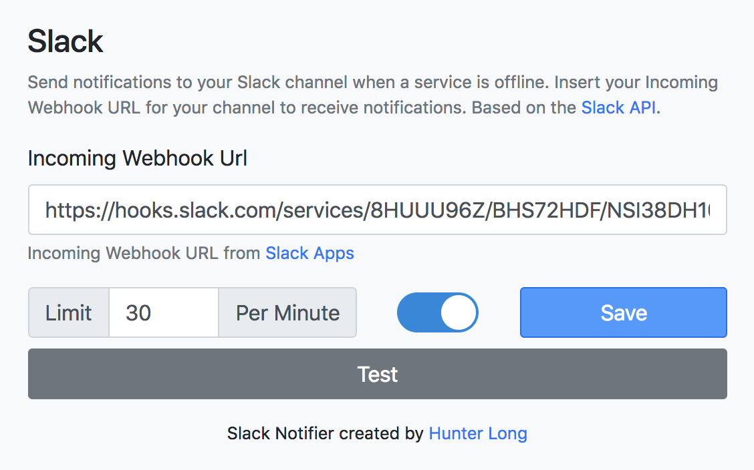Click the Incoming Webhook Url input field
The width and height of the screenshot is (754, 470).
click(377, 210)
